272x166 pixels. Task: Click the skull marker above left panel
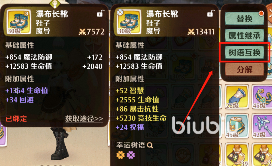tap(55, 3)
